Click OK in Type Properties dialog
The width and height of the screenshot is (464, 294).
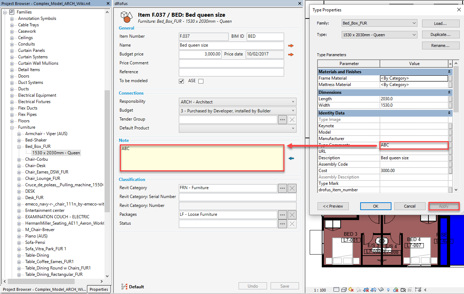[x=375, y=206]
